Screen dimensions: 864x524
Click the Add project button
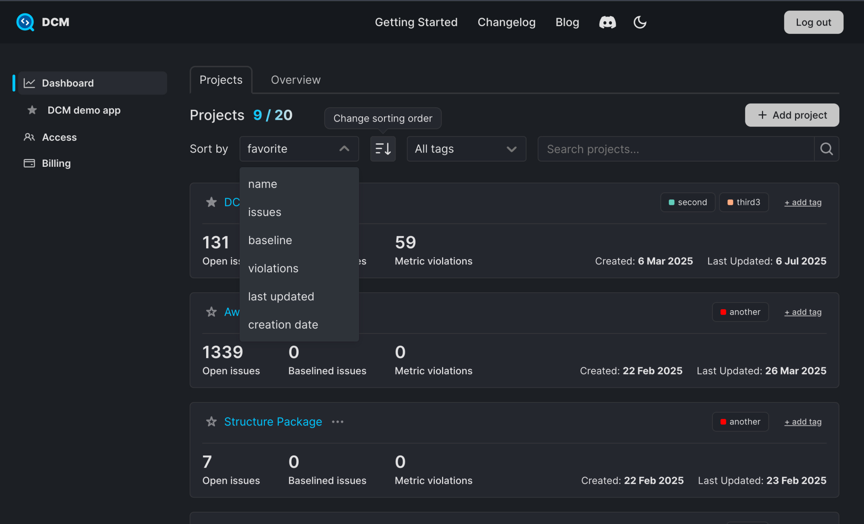792,115
